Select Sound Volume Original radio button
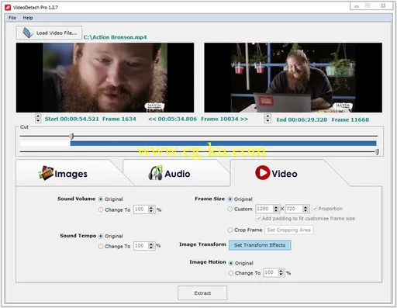Viewport: 397px width, 308px height. (101, 199)
